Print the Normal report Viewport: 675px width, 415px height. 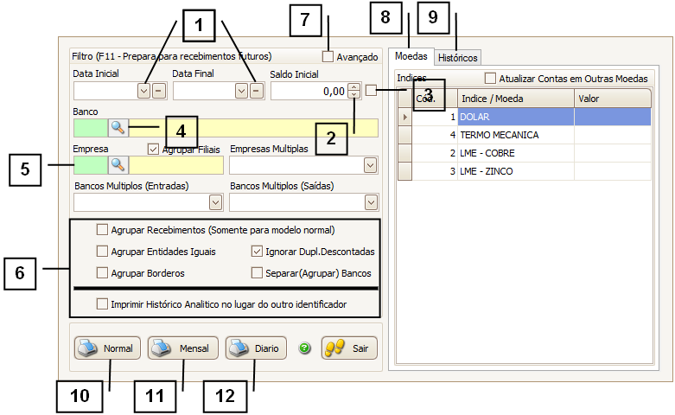[106, 348]
